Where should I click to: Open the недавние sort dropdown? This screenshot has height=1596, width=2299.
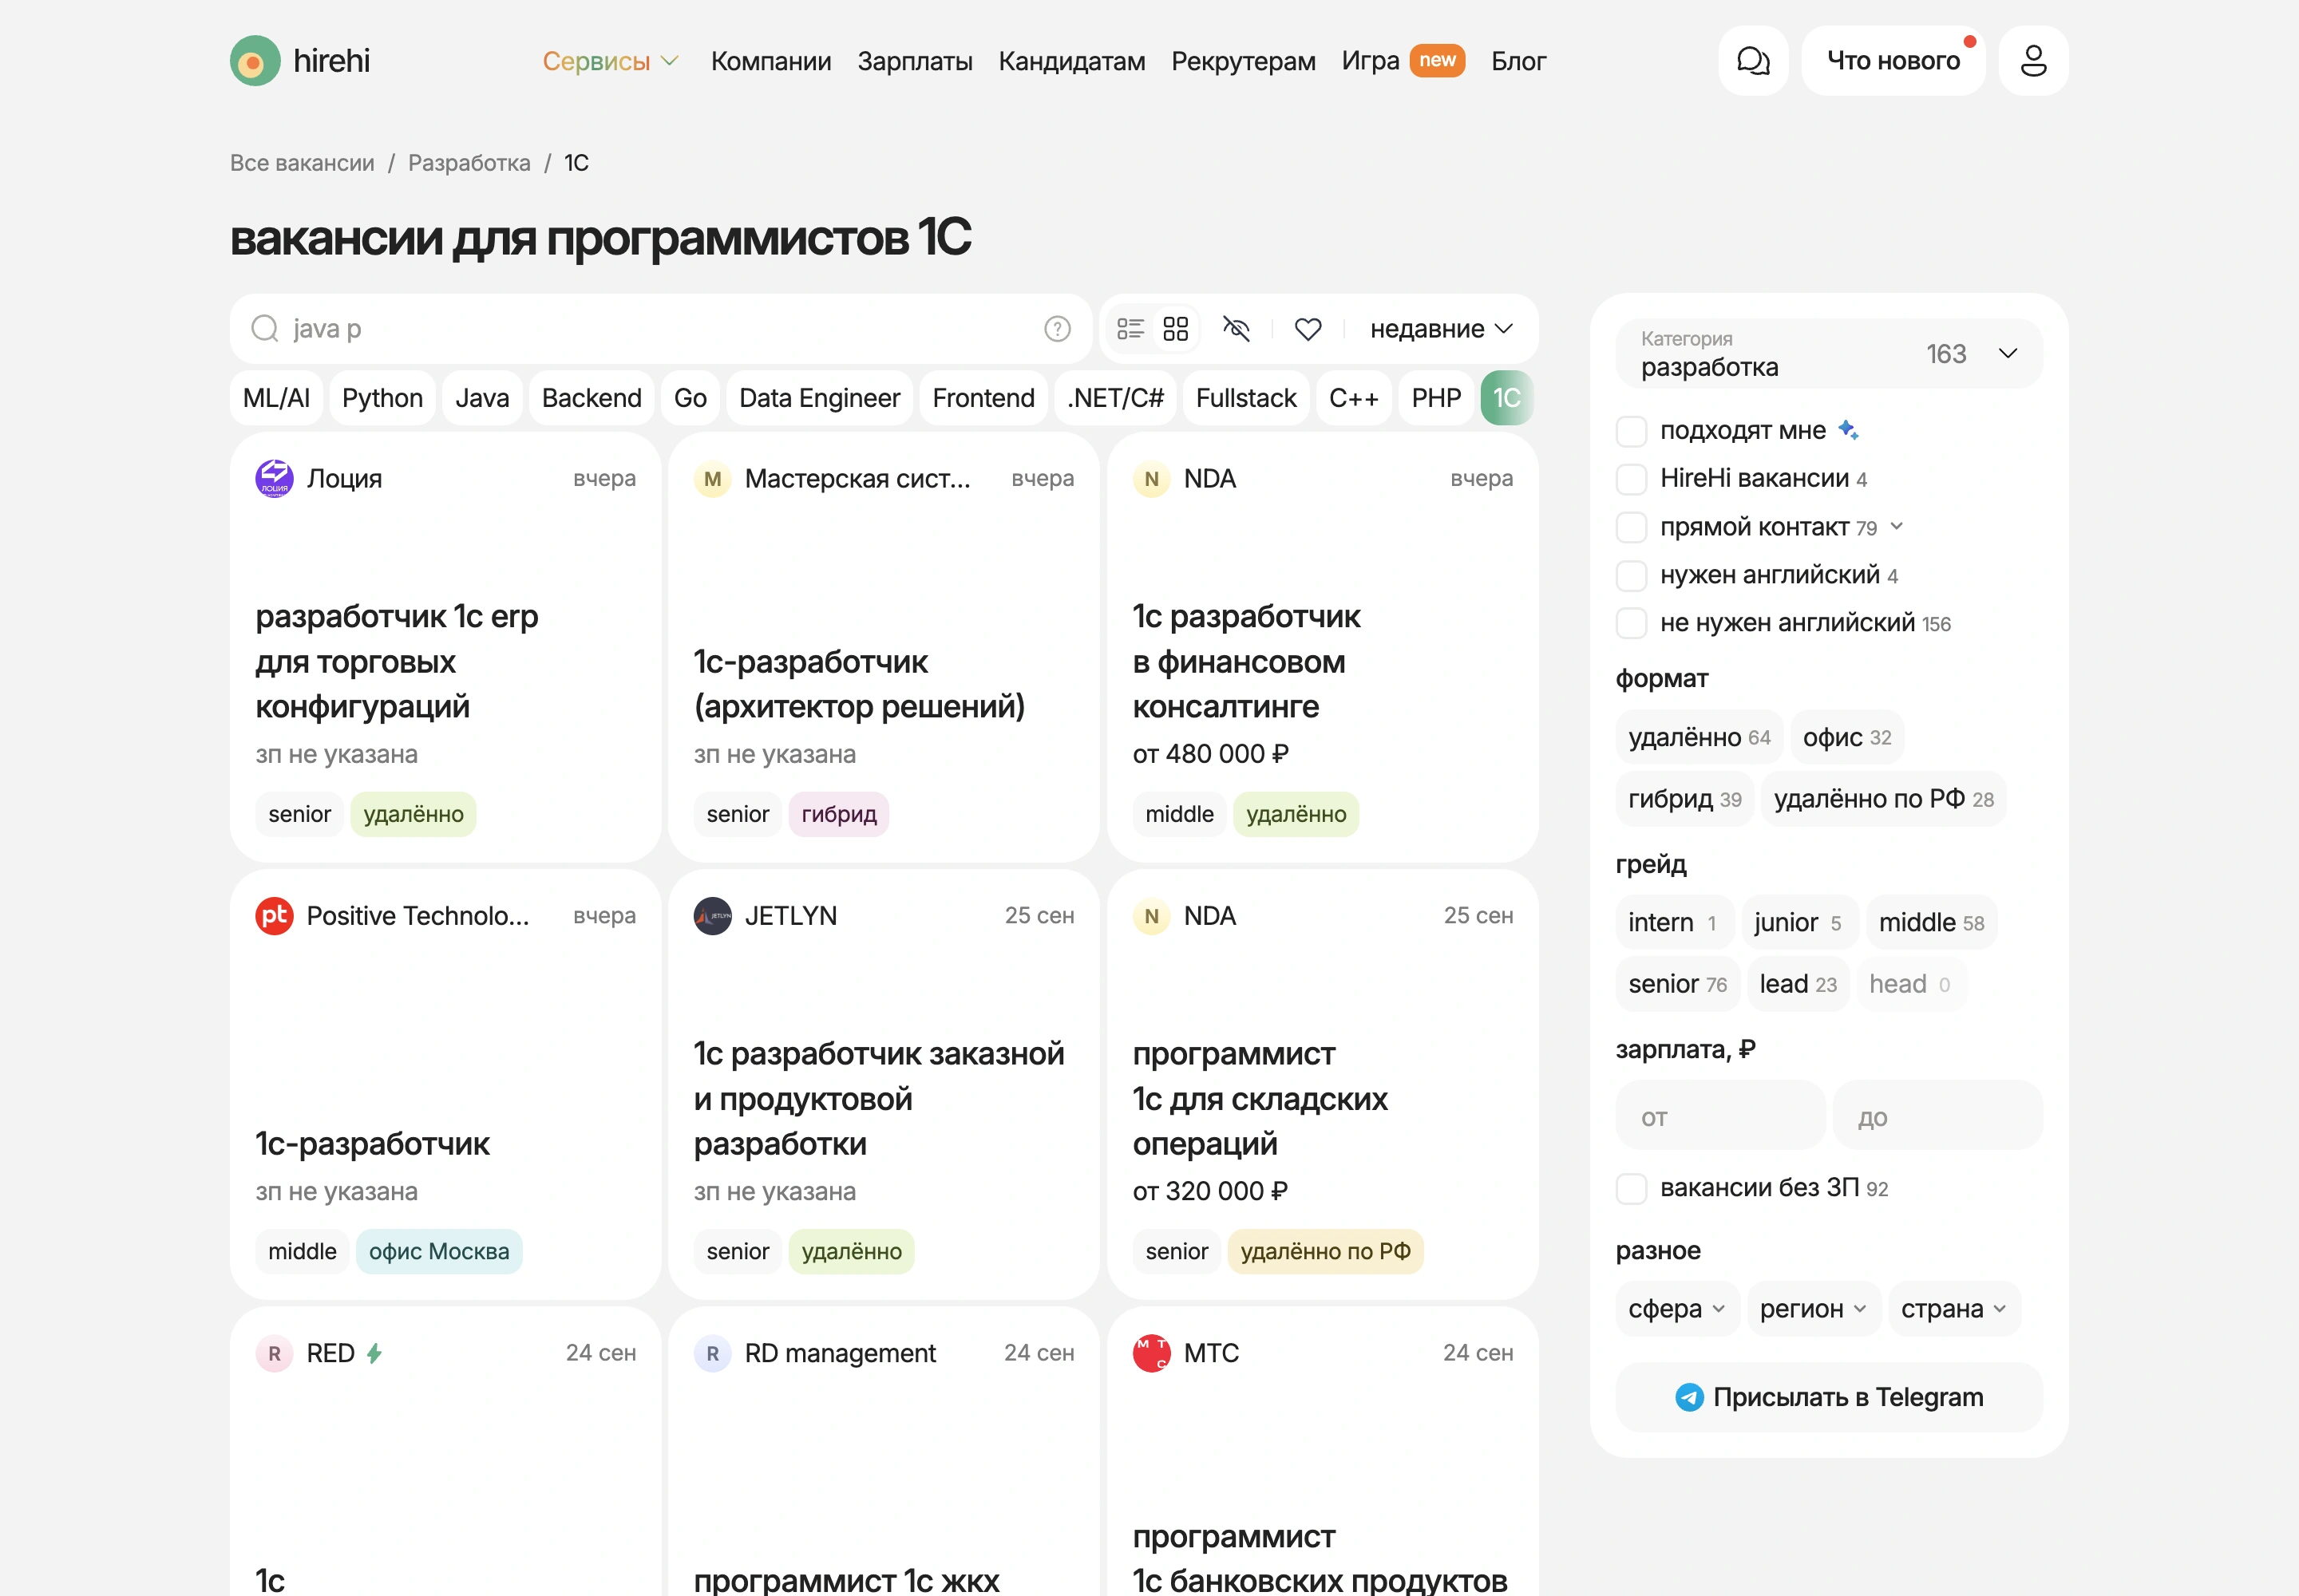click(x=1442, y=329)
